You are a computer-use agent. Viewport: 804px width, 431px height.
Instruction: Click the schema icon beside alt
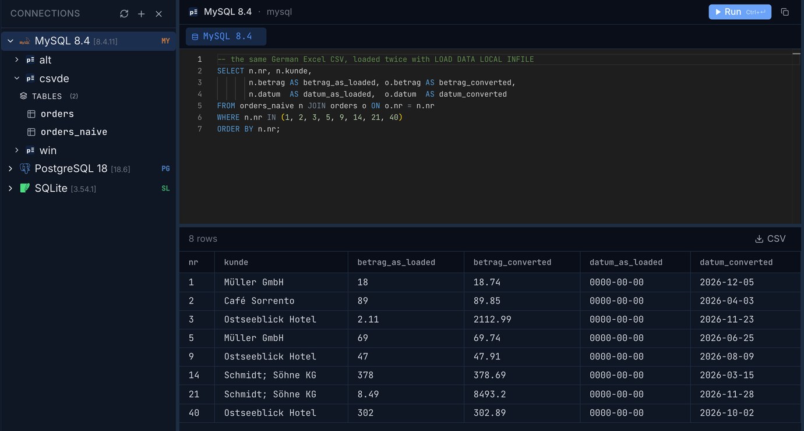point(30,60)
